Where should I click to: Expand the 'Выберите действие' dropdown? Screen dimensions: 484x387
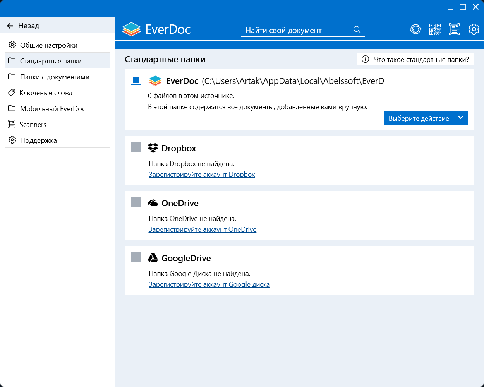[x=426, y=118]
